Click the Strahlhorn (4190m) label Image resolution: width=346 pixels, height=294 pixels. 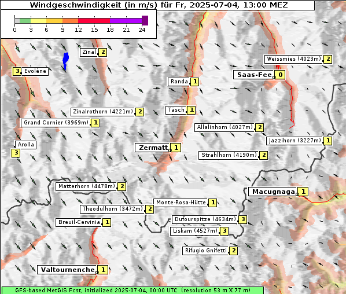[229, 155]
